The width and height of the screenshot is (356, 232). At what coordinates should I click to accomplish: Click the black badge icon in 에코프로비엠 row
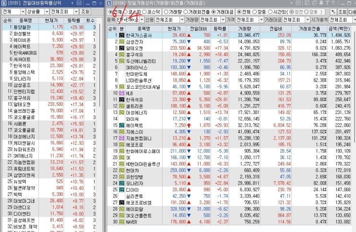(122, 202)
